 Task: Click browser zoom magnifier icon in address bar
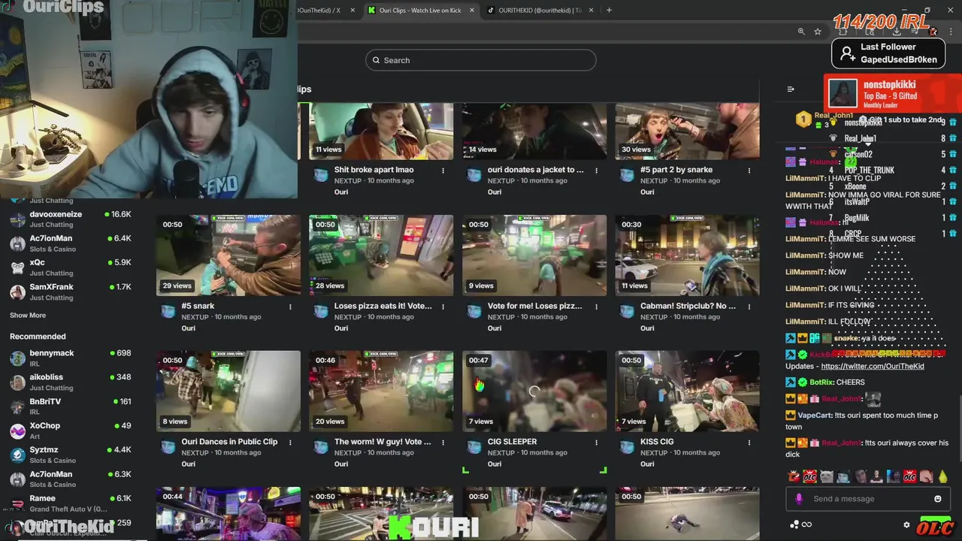tap(801, 32)
